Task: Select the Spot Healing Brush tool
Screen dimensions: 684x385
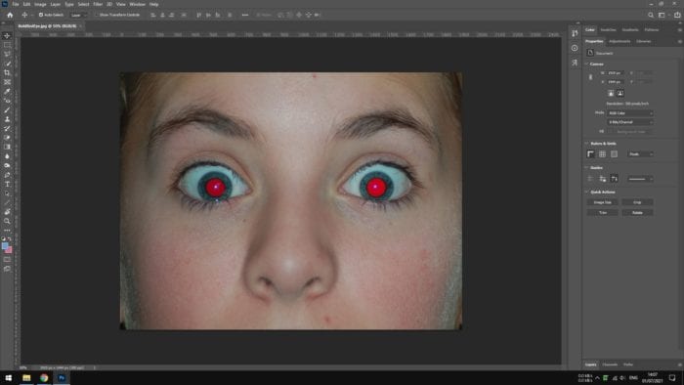Action: pos(7,101)
